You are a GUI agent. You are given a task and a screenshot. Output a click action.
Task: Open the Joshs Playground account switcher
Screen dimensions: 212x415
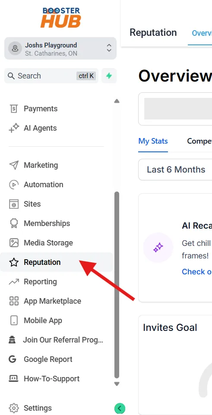(60, 48)
